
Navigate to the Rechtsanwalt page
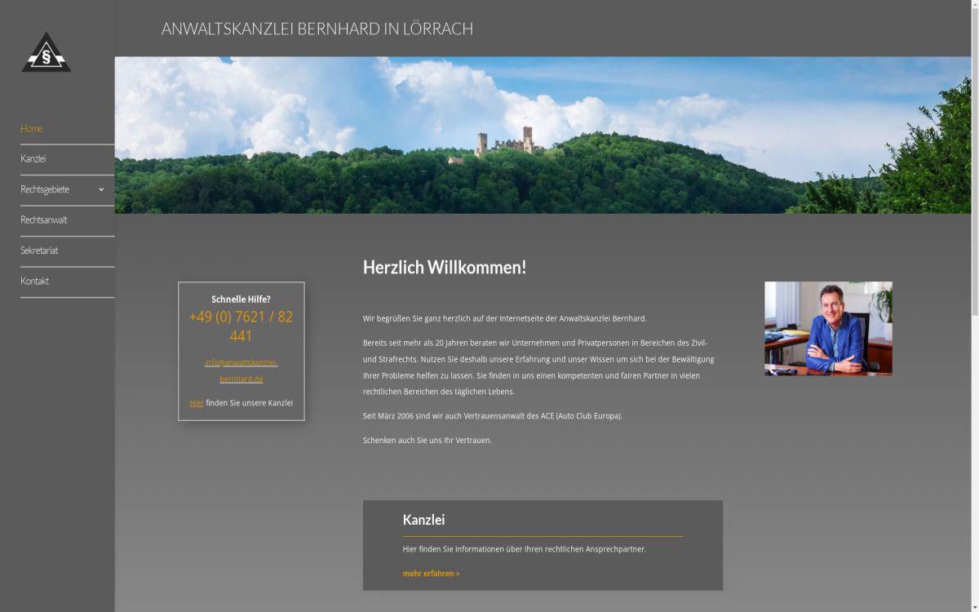coord(44,220)
